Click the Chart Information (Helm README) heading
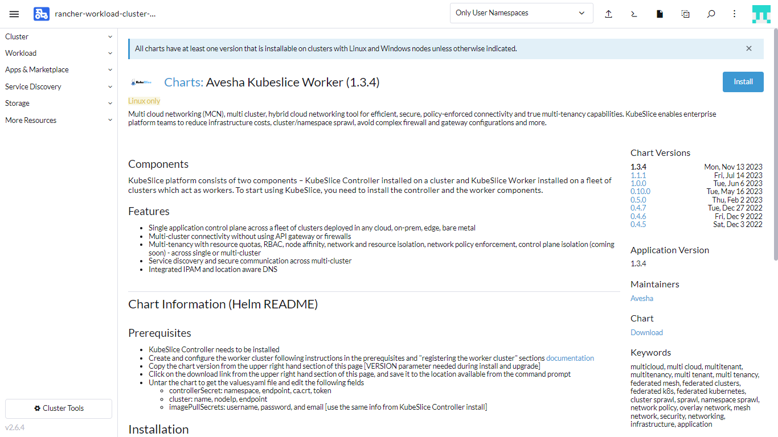 223,304
